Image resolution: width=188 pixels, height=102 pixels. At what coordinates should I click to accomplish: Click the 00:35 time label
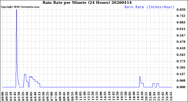(7, 97)
